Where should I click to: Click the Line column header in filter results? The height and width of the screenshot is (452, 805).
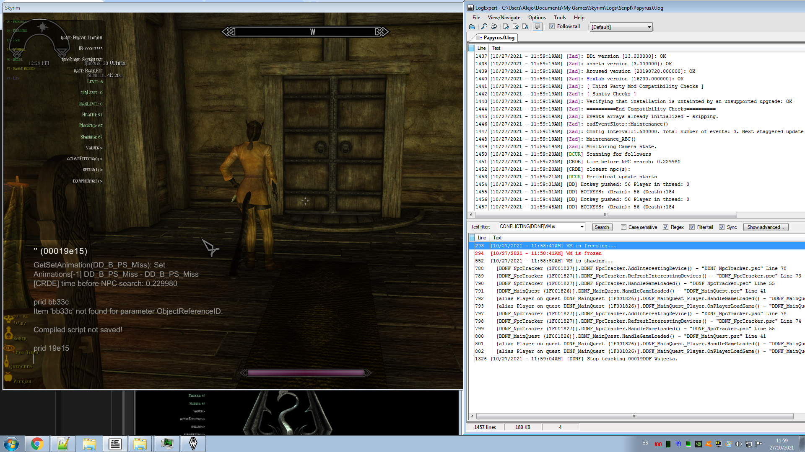tap(482, 238)
